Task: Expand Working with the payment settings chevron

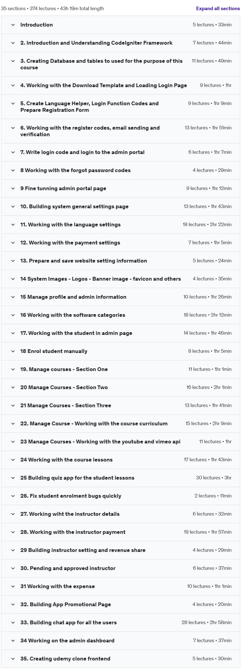Action: pyautogui.click(x=13, y=243)
